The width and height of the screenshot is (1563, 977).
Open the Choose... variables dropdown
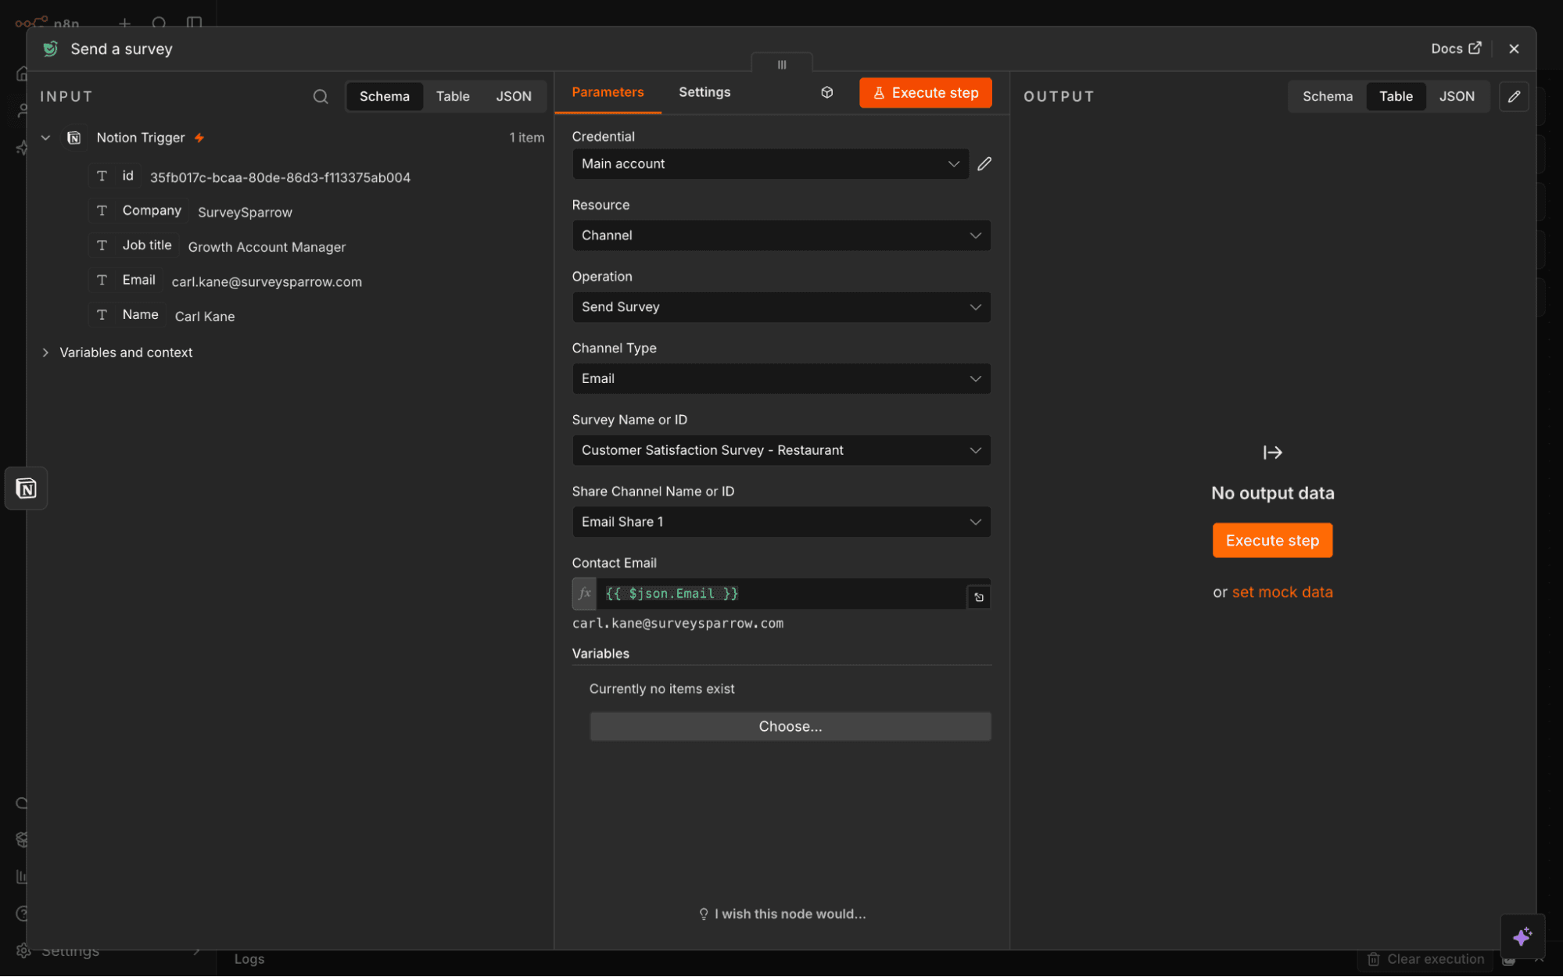tap(790, 726)
